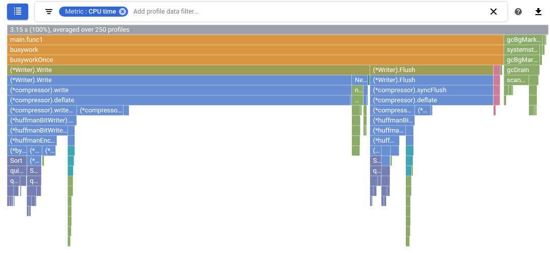Select the busywork frame
This screenshot has height=253, width=550.
click(252, 50)
